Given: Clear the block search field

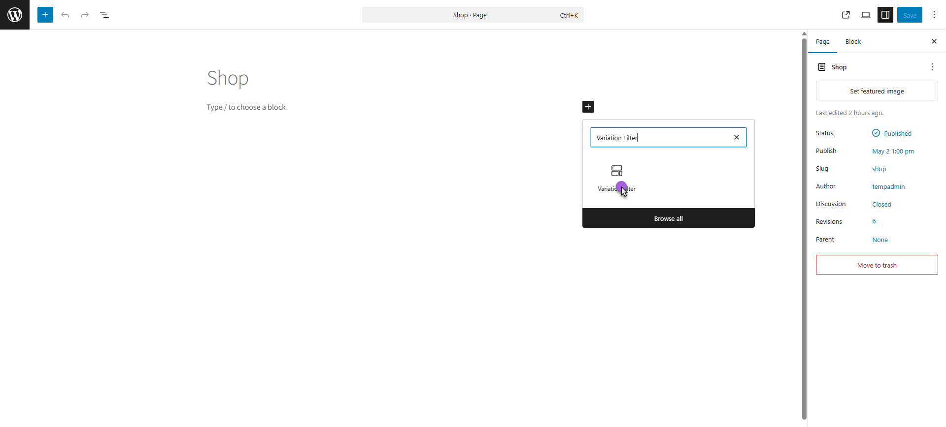Looking at the screenshot, I should pos(737,137).
